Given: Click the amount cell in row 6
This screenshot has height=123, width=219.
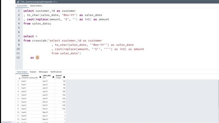Looking at the screenshot, I should click(x=60, y=98).
